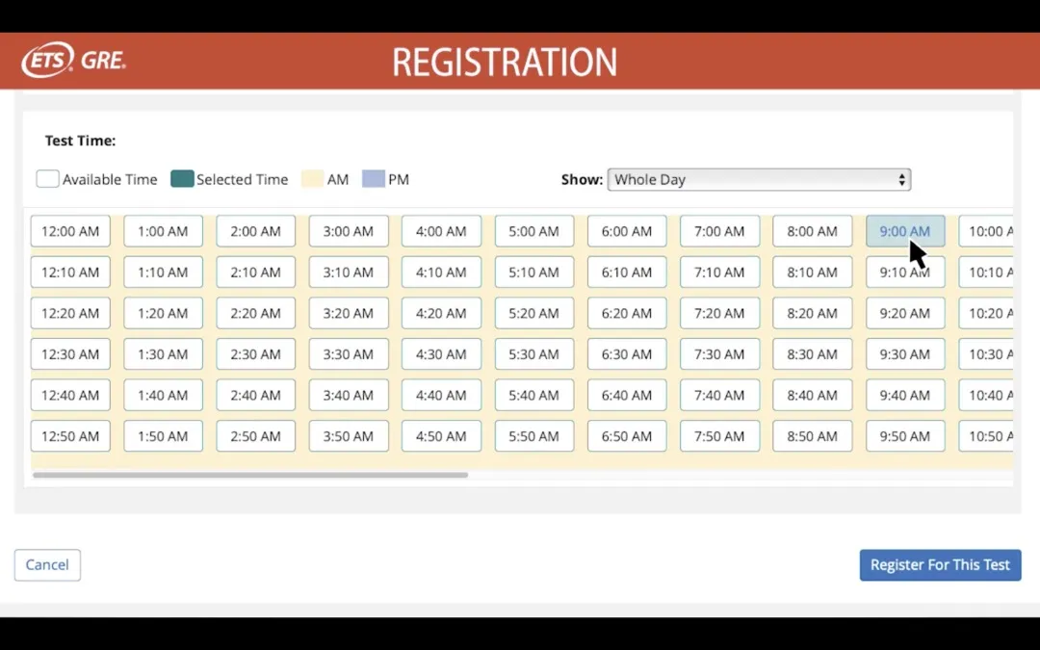This screenshot has width=1040, height=650.
Task: Pick the 2:50 AM test time
Action: 255,436
